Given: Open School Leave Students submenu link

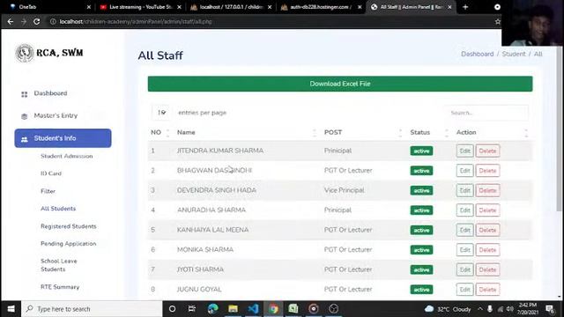Looking at the screenshot, I should pyautogui.click(x=59, y=265).
